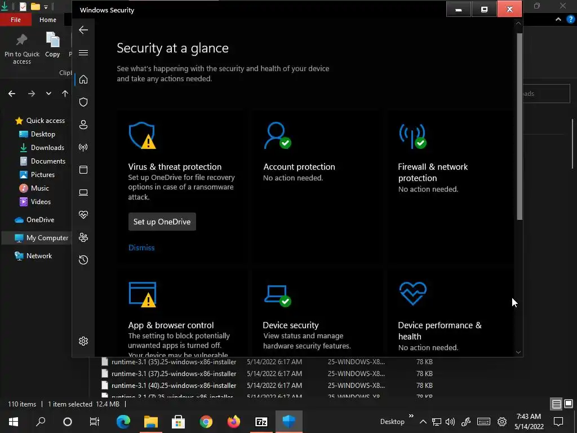Click the Windows Security vertical scrollbar thumb
Viewport: 577px width, 433px height.
pyautogui.click(x=519, y=127)
